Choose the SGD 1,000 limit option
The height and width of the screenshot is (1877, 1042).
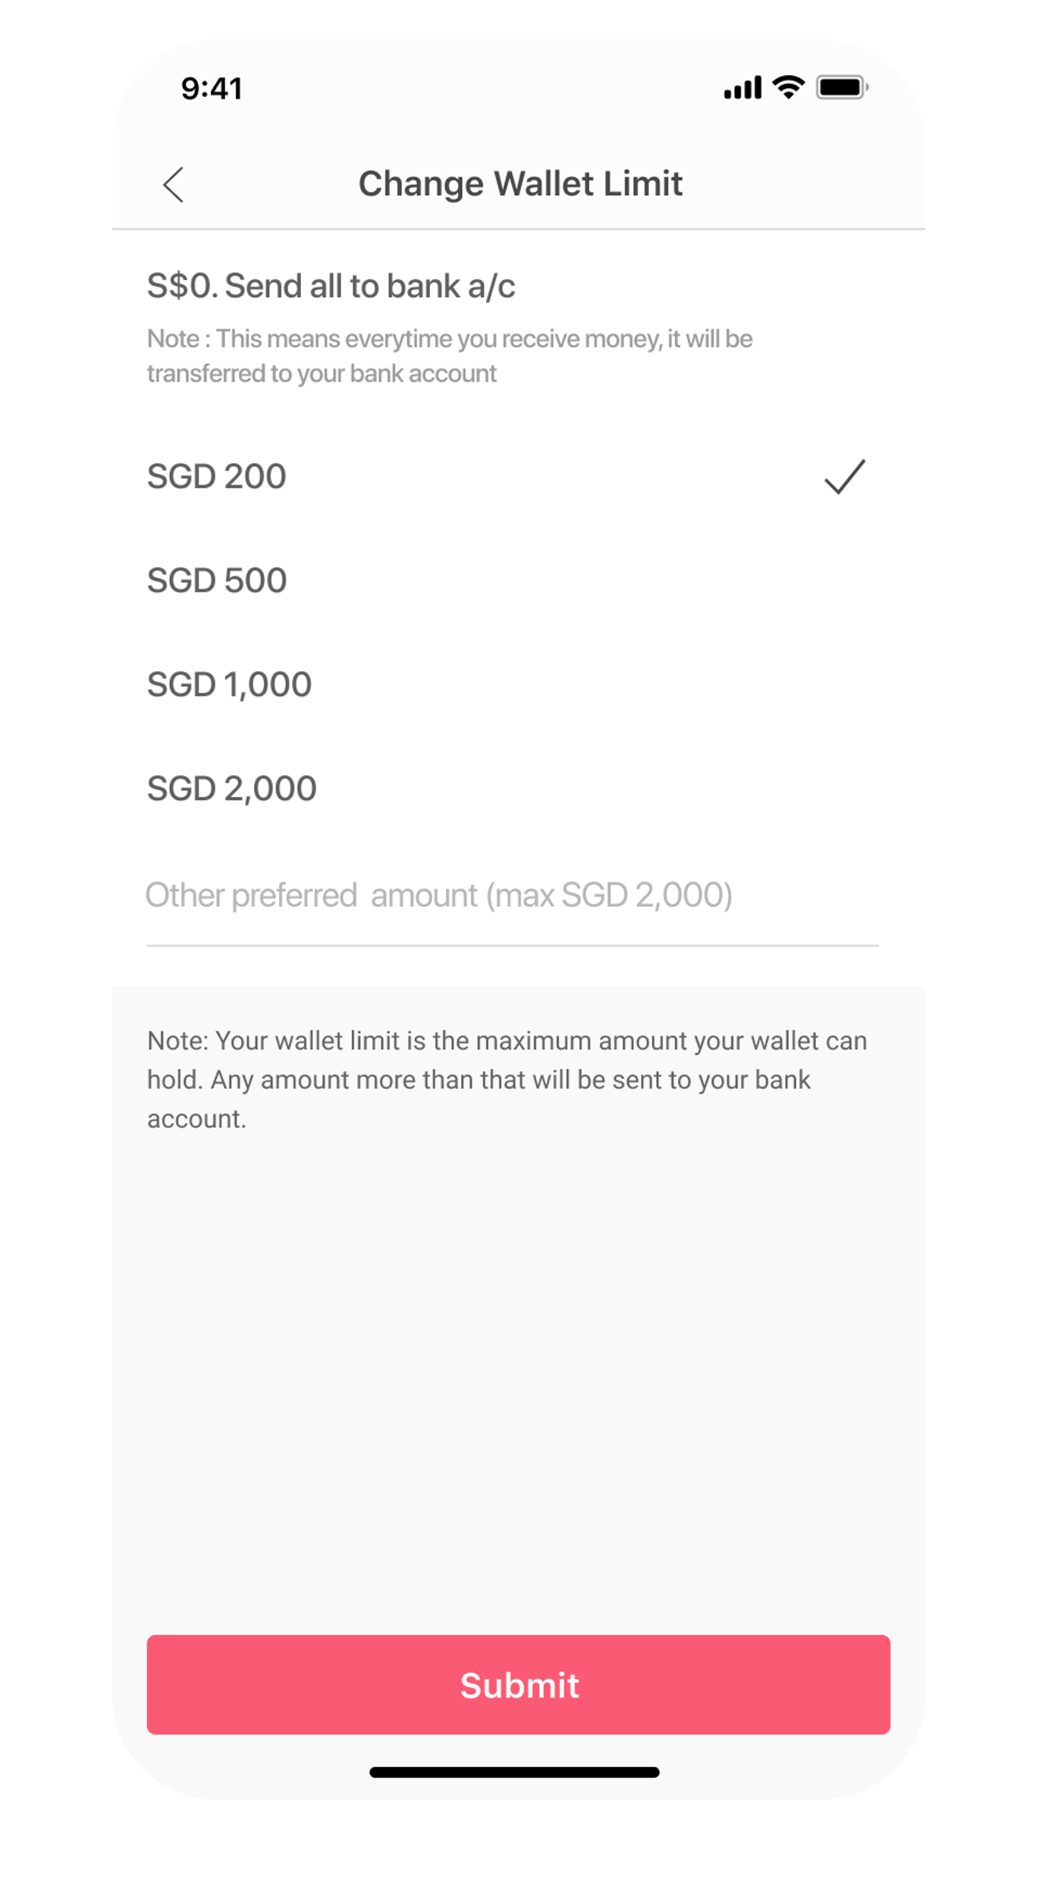point(519,684)
